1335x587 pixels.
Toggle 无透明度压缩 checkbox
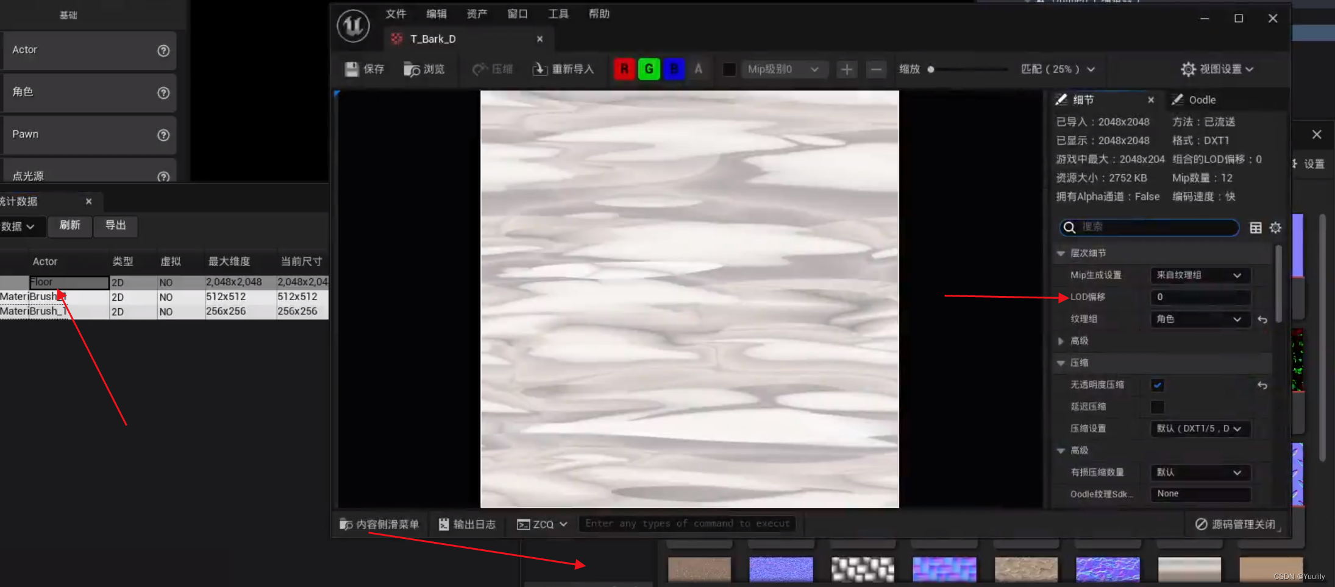(1157, 385)
